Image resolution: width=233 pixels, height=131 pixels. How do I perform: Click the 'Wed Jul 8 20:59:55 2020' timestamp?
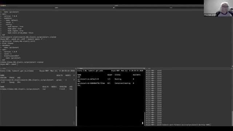132,71
